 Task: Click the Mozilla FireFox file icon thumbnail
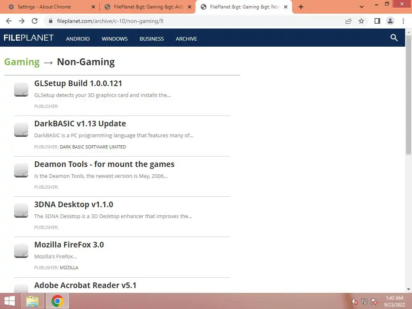coord(21,251)
